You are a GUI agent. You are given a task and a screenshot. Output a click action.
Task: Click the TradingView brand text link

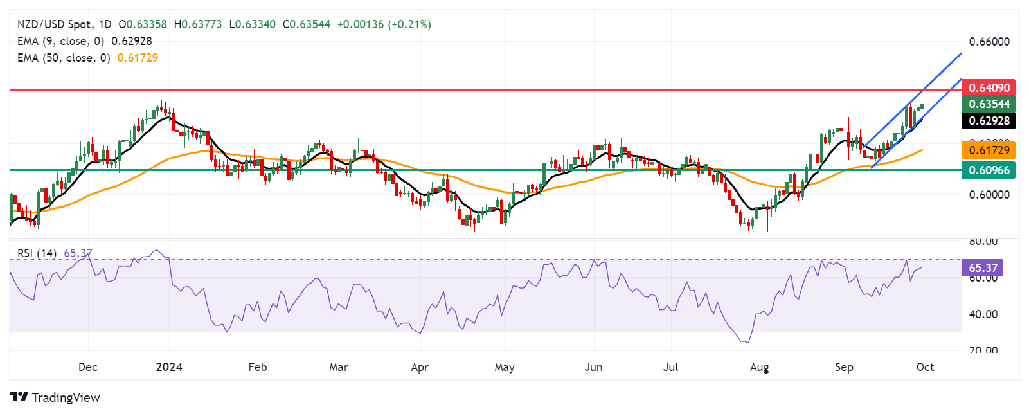(66, 397)
